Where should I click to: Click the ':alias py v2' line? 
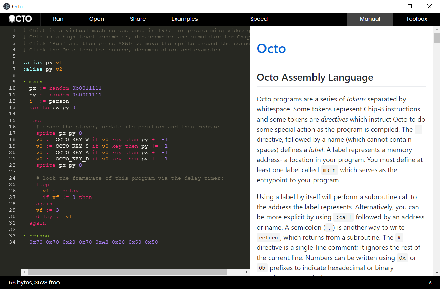43,69
